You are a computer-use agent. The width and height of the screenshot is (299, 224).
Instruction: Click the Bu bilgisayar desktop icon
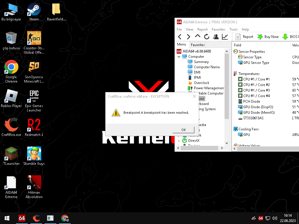11,12
